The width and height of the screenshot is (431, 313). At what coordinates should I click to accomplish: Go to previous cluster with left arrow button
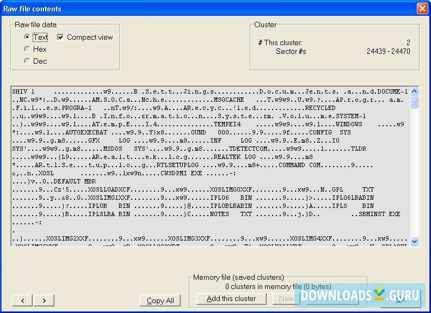(22, 300)
